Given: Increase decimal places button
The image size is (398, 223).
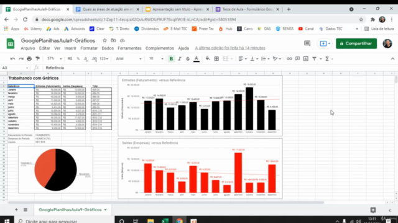Looking at the screenshot, I should (94, 59).
